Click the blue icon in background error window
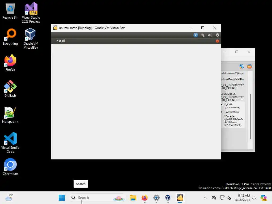 241,66
